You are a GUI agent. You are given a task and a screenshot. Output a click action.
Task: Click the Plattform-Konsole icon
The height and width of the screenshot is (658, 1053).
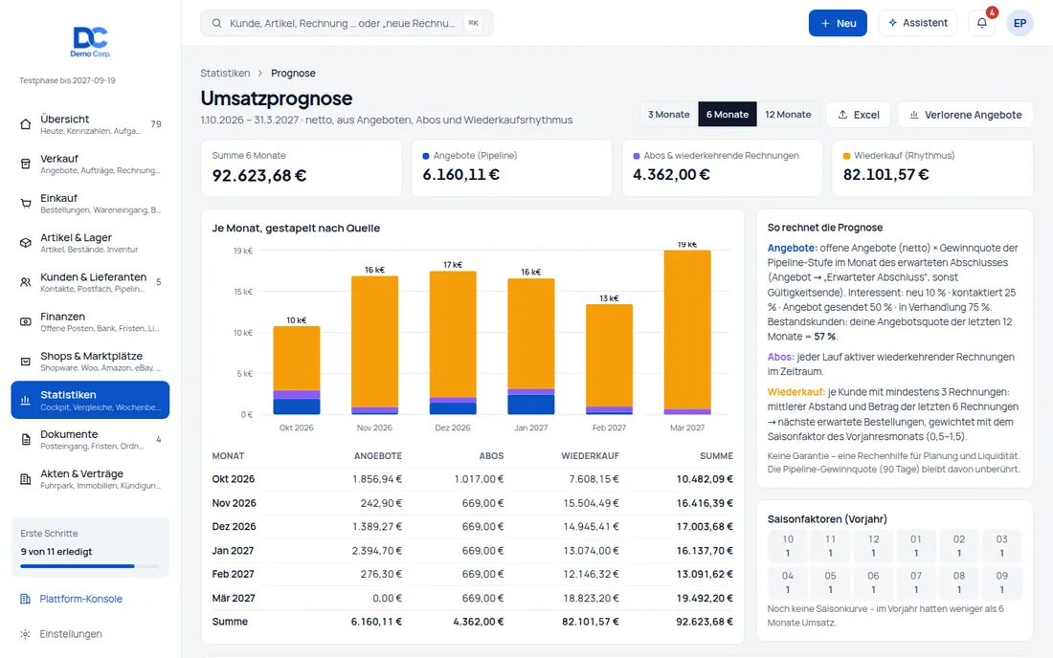pyautogui.click(x=26, y=599)
